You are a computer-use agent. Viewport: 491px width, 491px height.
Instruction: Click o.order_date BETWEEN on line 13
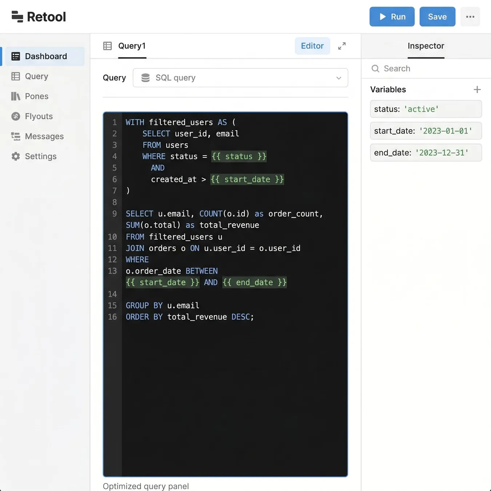point(172,271)
